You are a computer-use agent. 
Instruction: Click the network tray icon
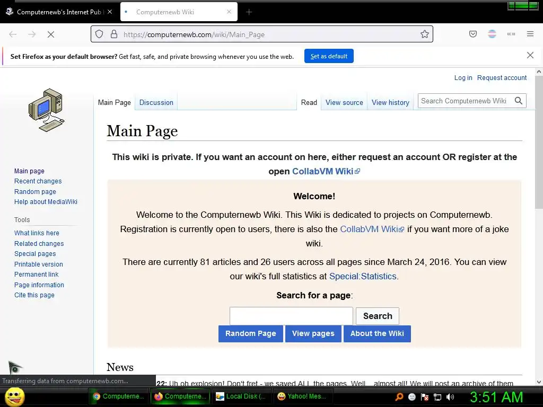[x=437, y=397]
